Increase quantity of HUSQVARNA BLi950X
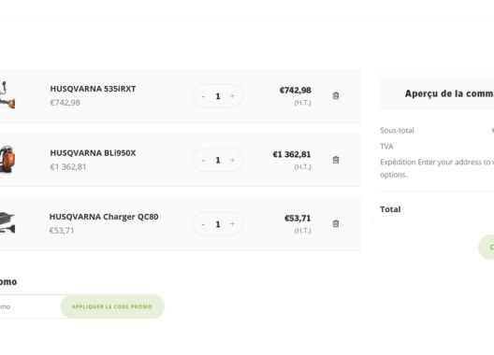The height and width of the screenshot is (355, 494). [x=233, y=160]
